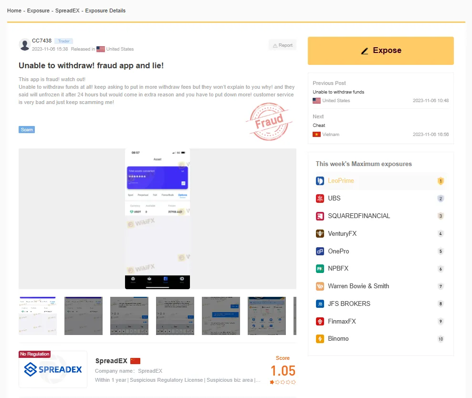
Task: Click the Expose button
Action: (x=380, y=51)
